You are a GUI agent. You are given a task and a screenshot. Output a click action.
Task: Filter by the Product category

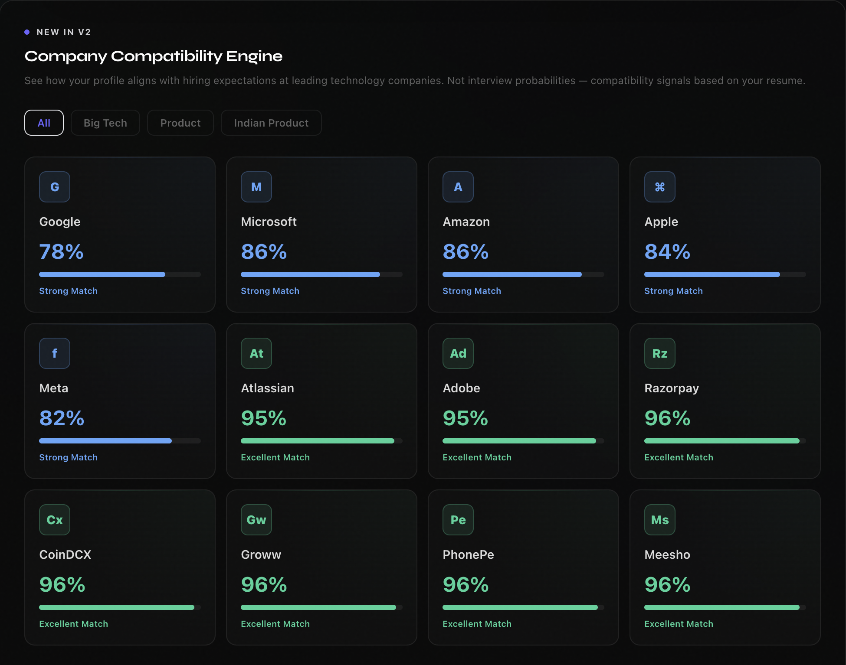pos(180,123)
